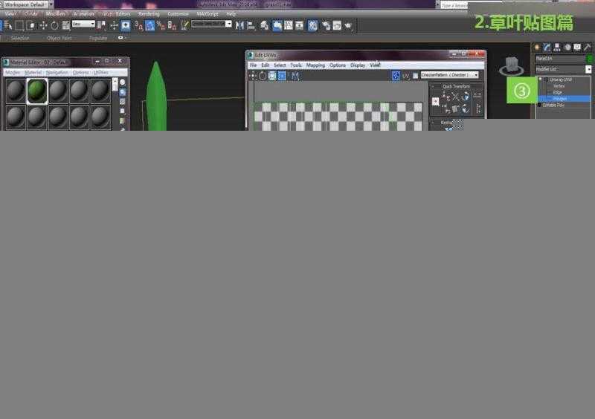Viewport: 595px width, 419px height.
Task: Select the Rotate tool in Edit UVWs toolbar
Action: [x=263, y=76]
